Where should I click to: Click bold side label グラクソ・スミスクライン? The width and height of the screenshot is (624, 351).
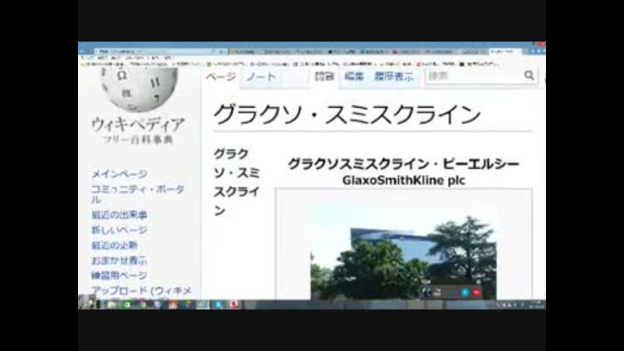coord(237,182)
